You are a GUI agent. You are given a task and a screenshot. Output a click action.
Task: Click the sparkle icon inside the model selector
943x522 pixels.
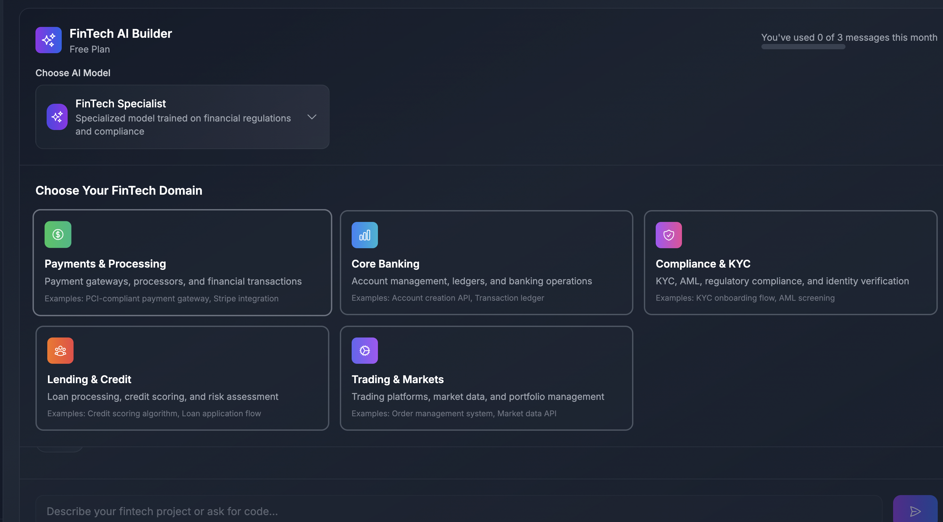point(57,117)
